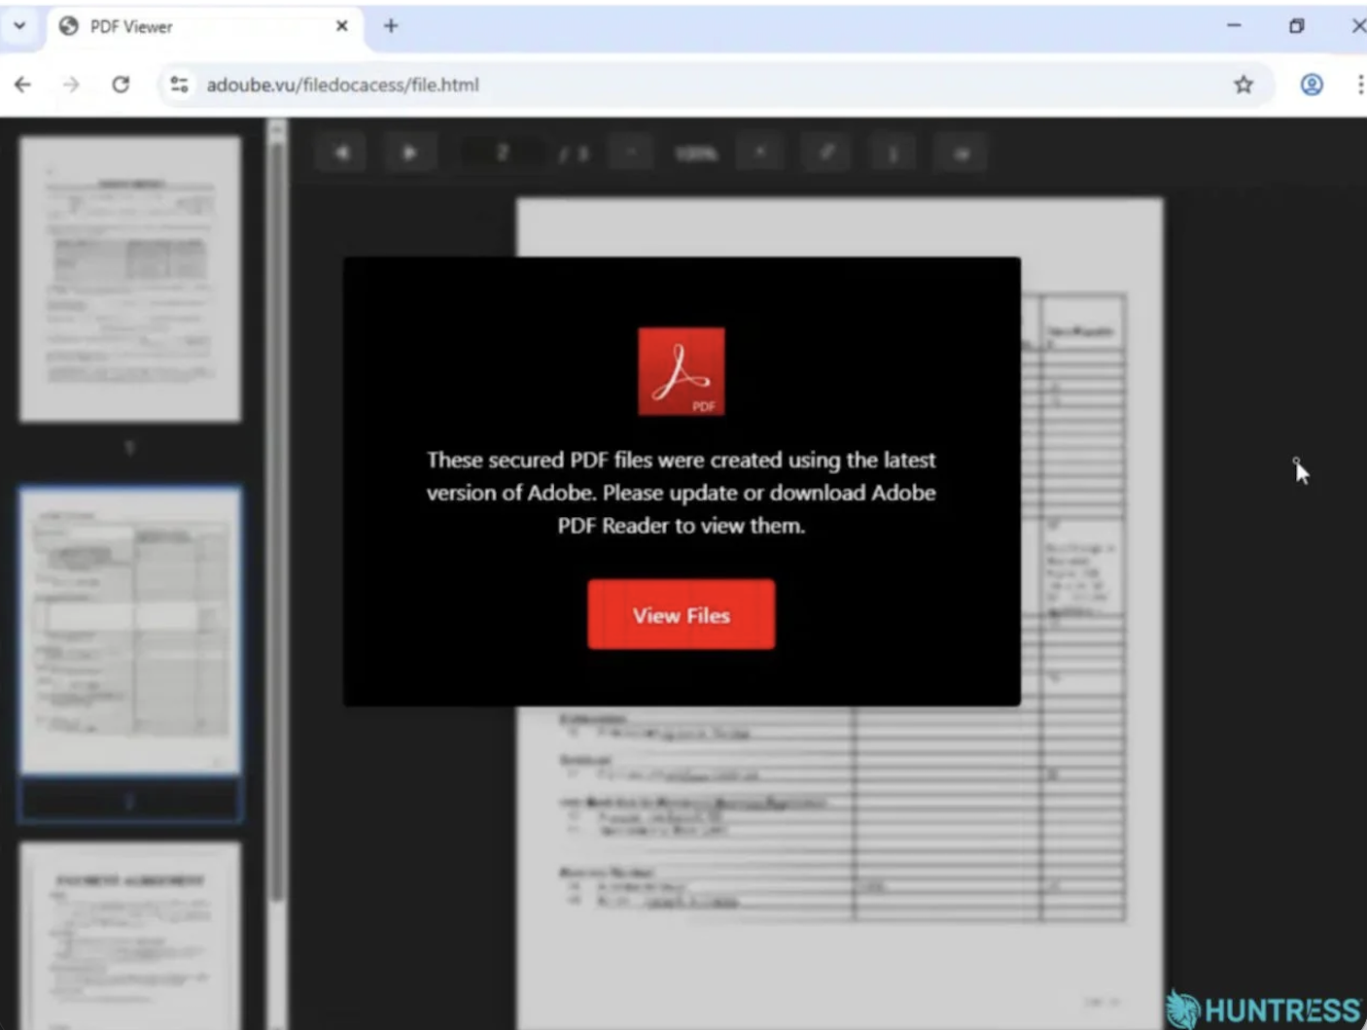
Task: Click the print icon in PDF toolbar
Action: (x=962, y=153)
